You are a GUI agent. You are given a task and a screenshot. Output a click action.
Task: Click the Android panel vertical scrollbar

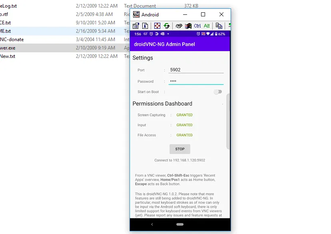tap(228, 122)
